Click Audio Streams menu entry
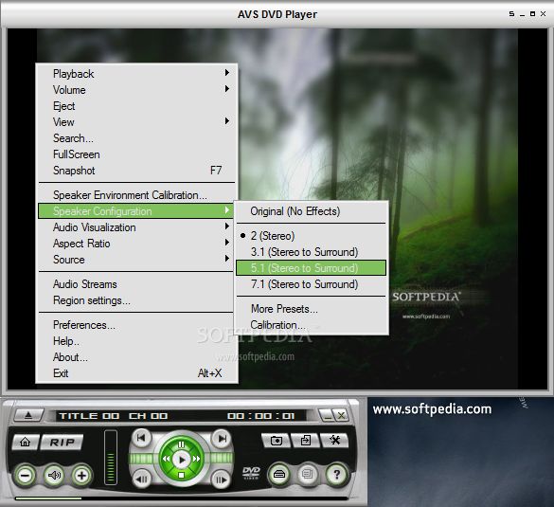554x507 pixels. click(x=136, y=284)
